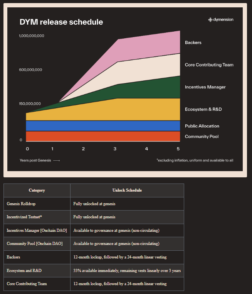The height and width of the screenshot is (294, 252).
Task: Click the Category column header
Action: [x=37, y=190]
